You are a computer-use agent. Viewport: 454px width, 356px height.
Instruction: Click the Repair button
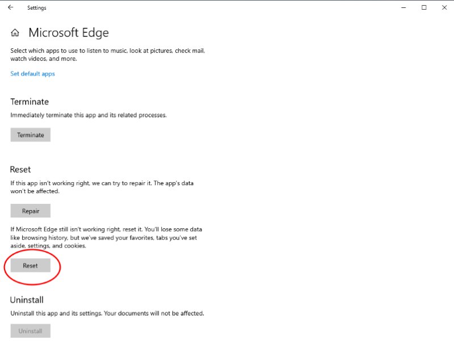(31, 211)
